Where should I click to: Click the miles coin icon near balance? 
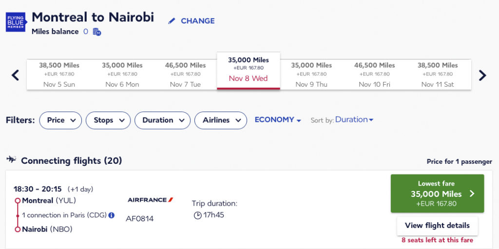(97, 32)
